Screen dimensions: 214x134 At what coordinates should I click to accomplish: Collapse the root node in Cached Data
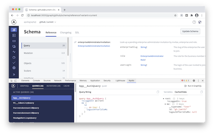coord(164,98)
